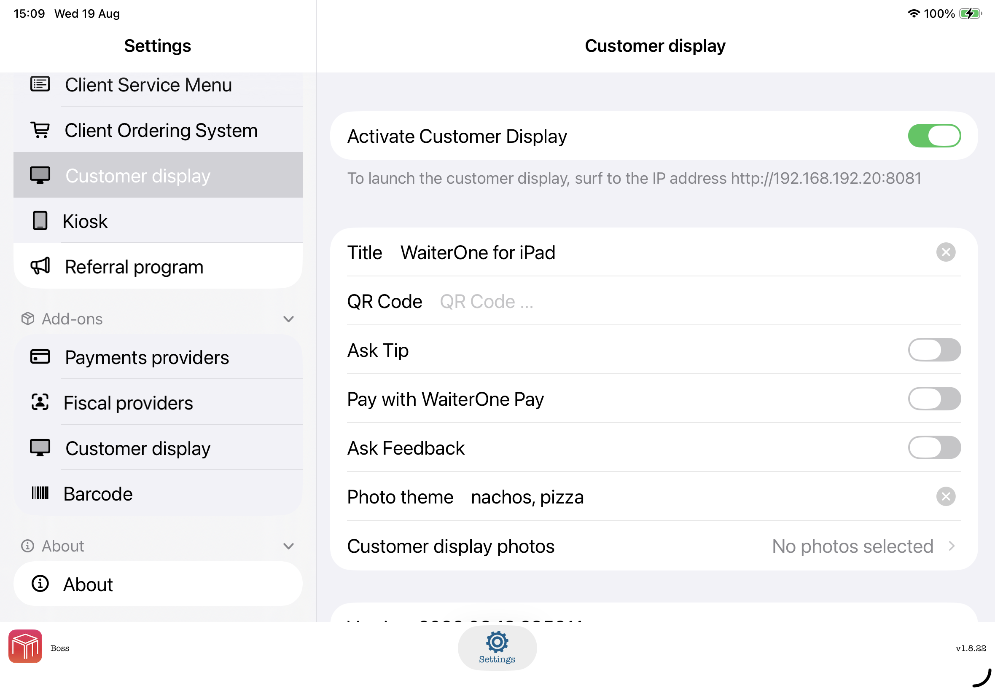Click the Add-ons section header label

(x=72, y=319)
